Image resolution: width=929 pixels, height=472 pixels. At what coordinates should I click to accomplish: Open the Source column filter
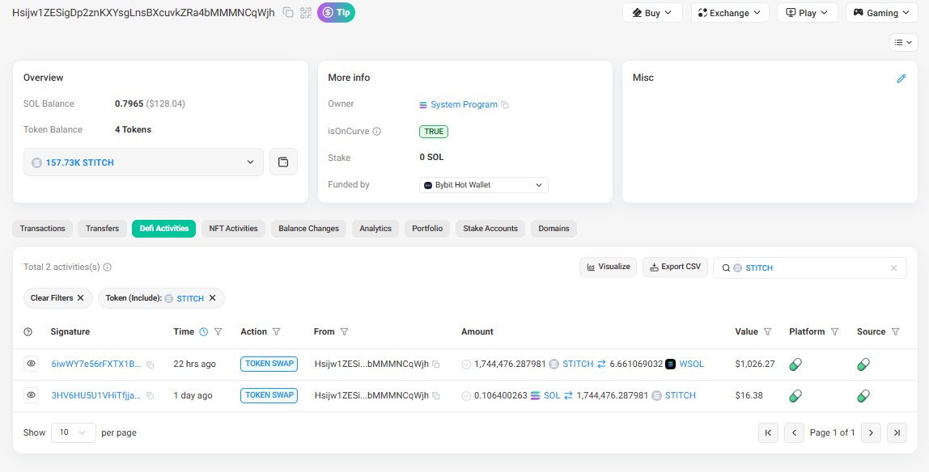[x=895, y=332]
